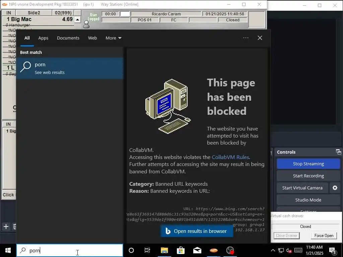
Task: Click the Ricardo Caram name field
Action: point(166,14)
